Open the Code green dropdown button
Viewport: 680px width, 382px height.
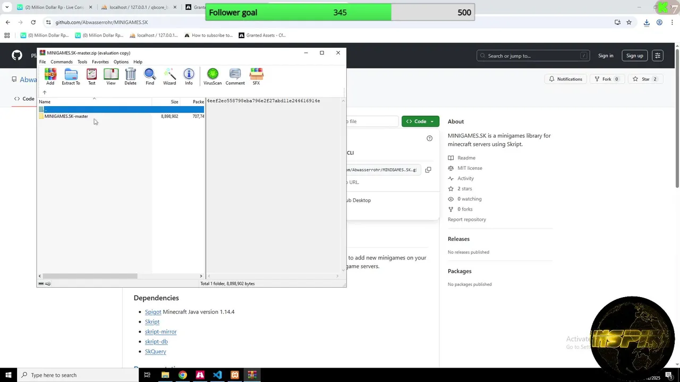click(x=420, y=121)
